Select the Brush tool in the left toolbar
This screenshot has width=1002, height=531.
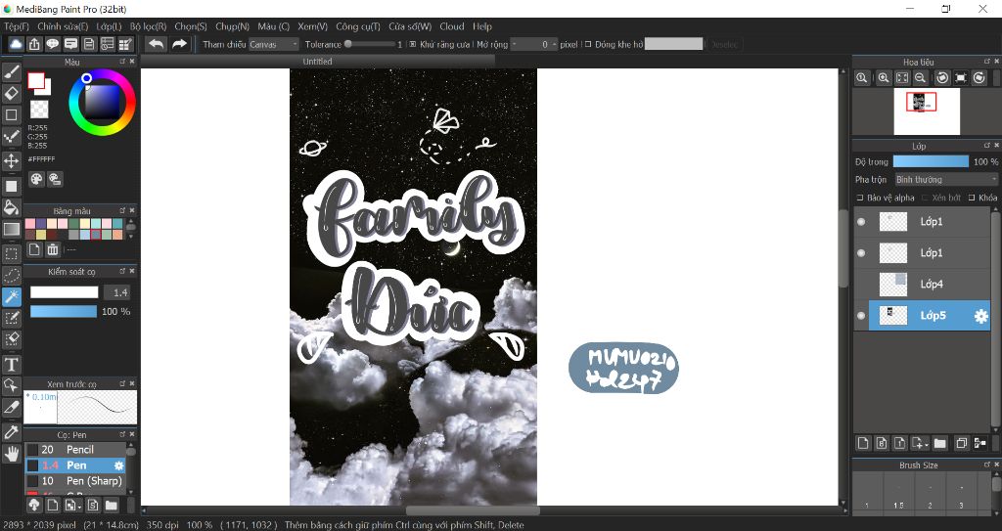(12, 72)
